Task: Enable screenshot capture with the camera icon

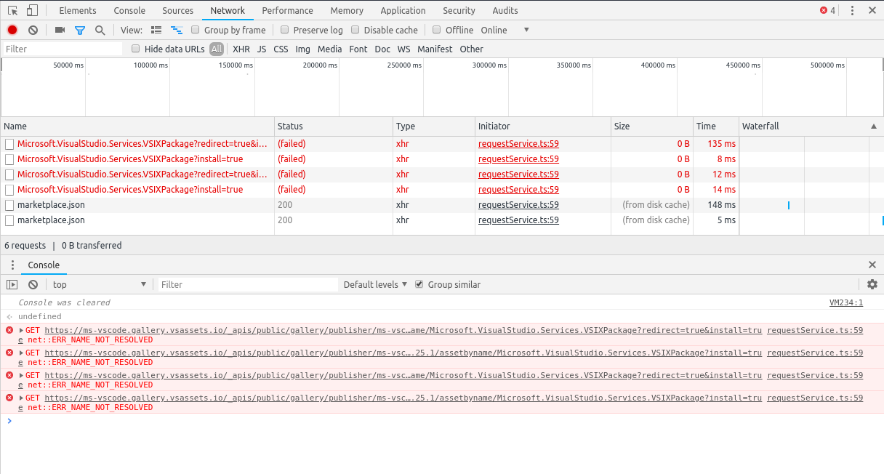Action: [x=60, y=30]
